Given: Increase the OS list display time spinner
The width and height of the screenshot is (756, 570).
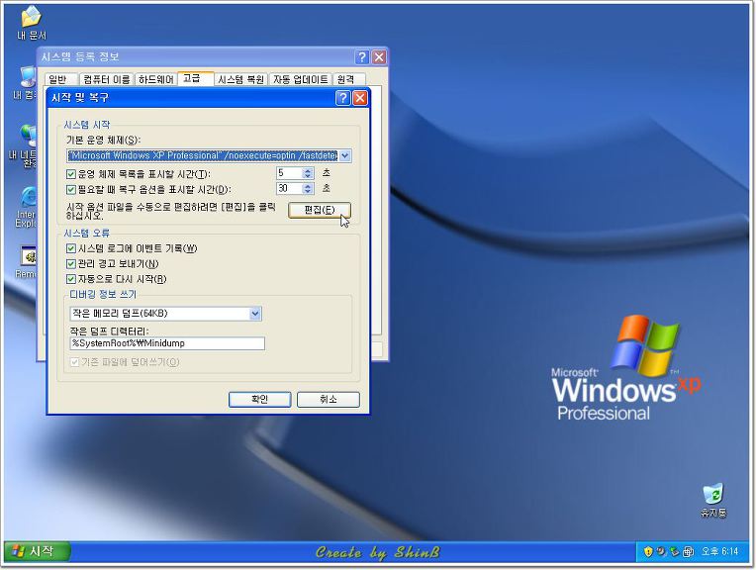Looking at the screenshot, I should click(308, 170).
